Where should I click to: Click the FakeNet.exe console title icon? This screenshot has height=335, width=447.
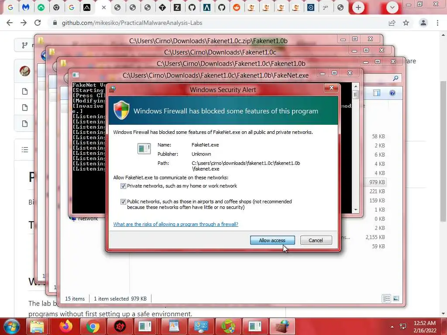coord(76,75)
